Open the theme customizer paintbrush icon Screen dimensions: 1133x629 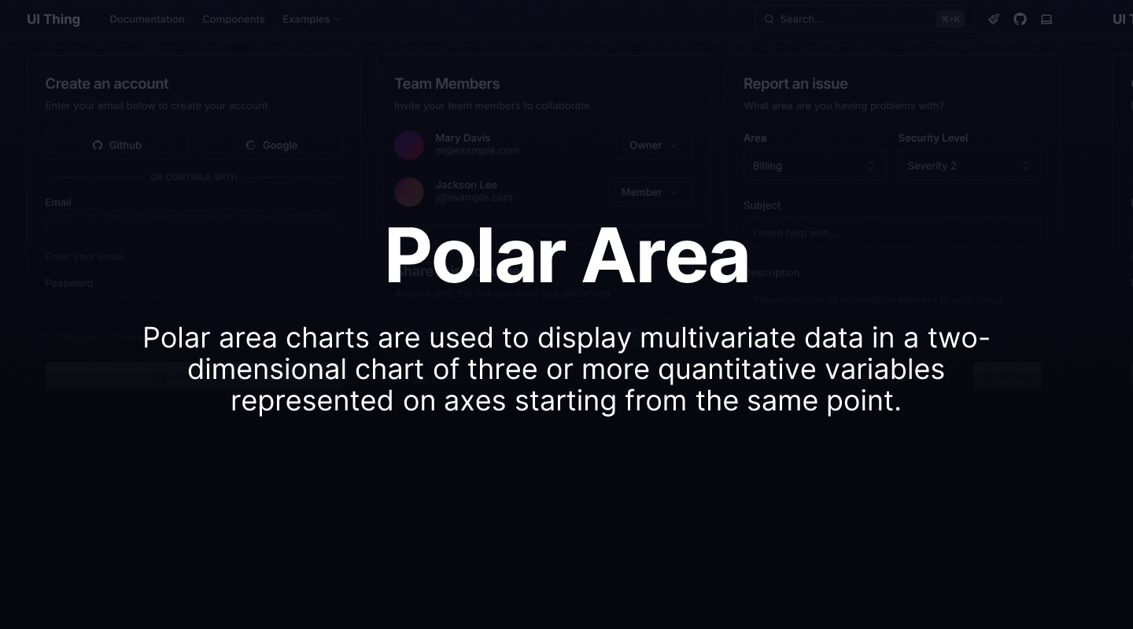(x=993, y=19)
